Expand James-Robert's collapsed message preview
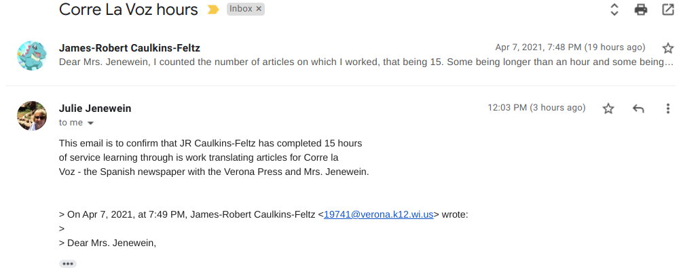The height and width of the screenshot is (278, 681). (x=360, y=62)
